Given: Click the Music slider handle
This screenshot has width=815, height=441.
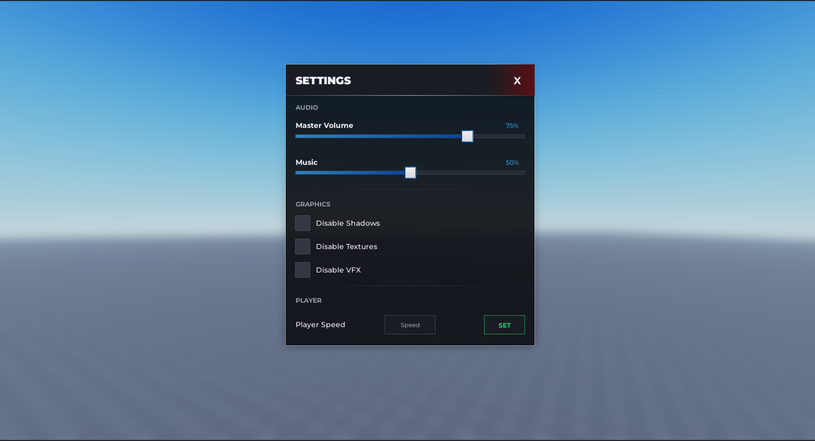Looking at the screenshot, I should 411,173.
